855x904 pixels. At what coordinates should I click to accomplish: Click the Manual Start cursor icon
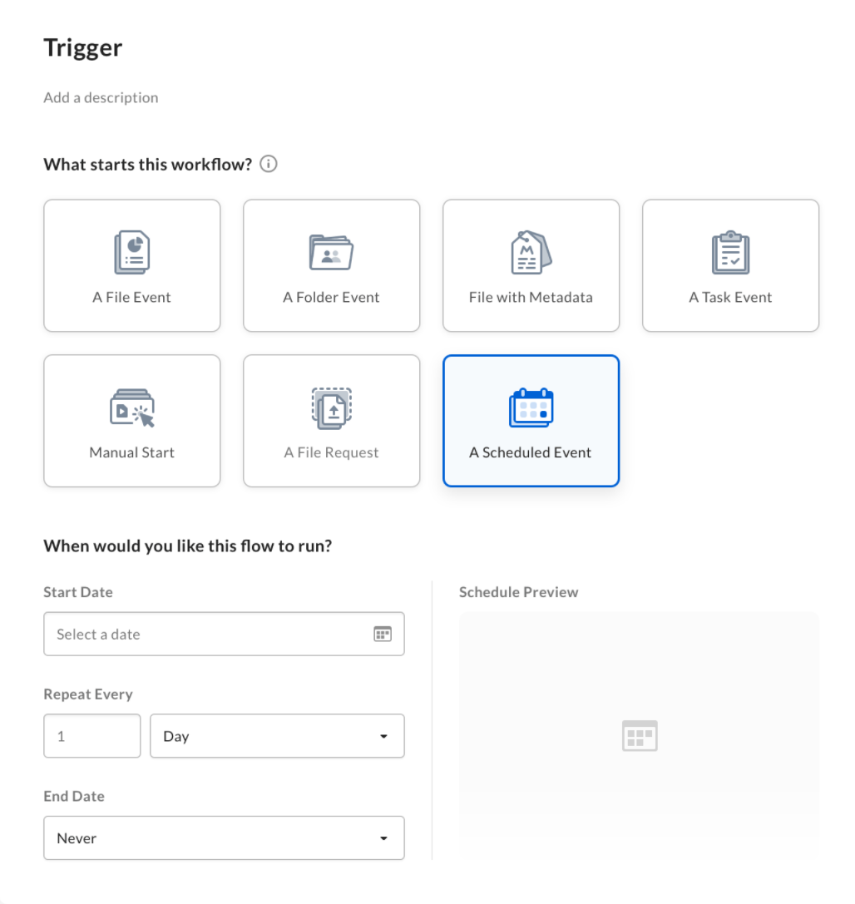132,408
